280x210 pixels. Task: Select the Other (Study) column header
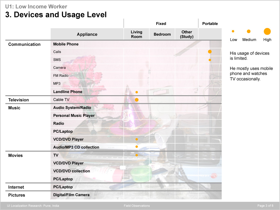point(186,34)
